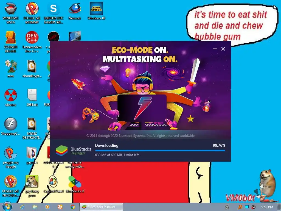
Task: Click the BlueStacks Installer taskbar button
Action: click(101, 207)
